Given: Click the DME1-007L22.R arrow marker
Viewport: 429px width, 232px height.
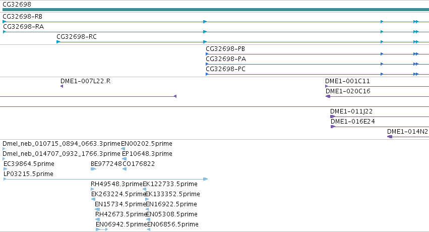Looking at the screenshot, I should (62, 86).
